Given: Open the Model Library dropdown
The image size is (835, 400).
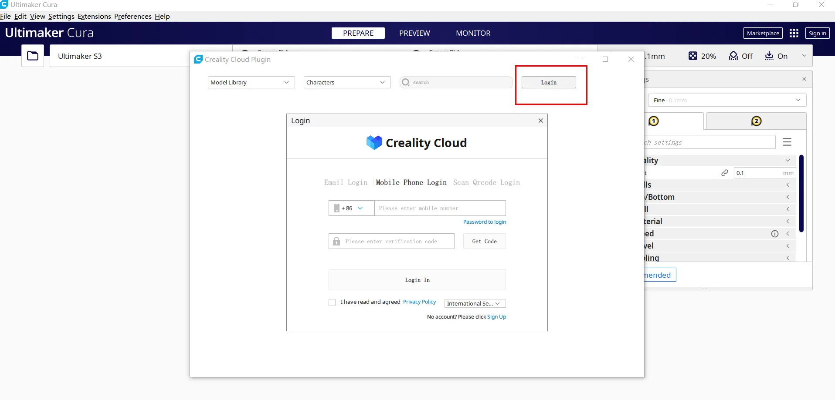Looking at the screenshot, I should tap(251, 82).
